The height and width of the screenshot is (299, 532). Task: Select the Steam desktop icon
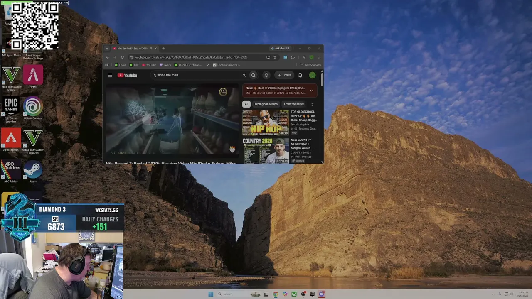[33, 172]
